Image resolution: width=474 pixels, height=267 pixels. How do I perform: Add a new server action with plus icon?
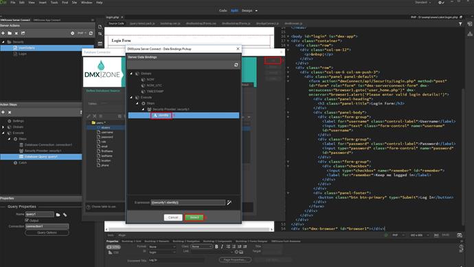point(3,33)
